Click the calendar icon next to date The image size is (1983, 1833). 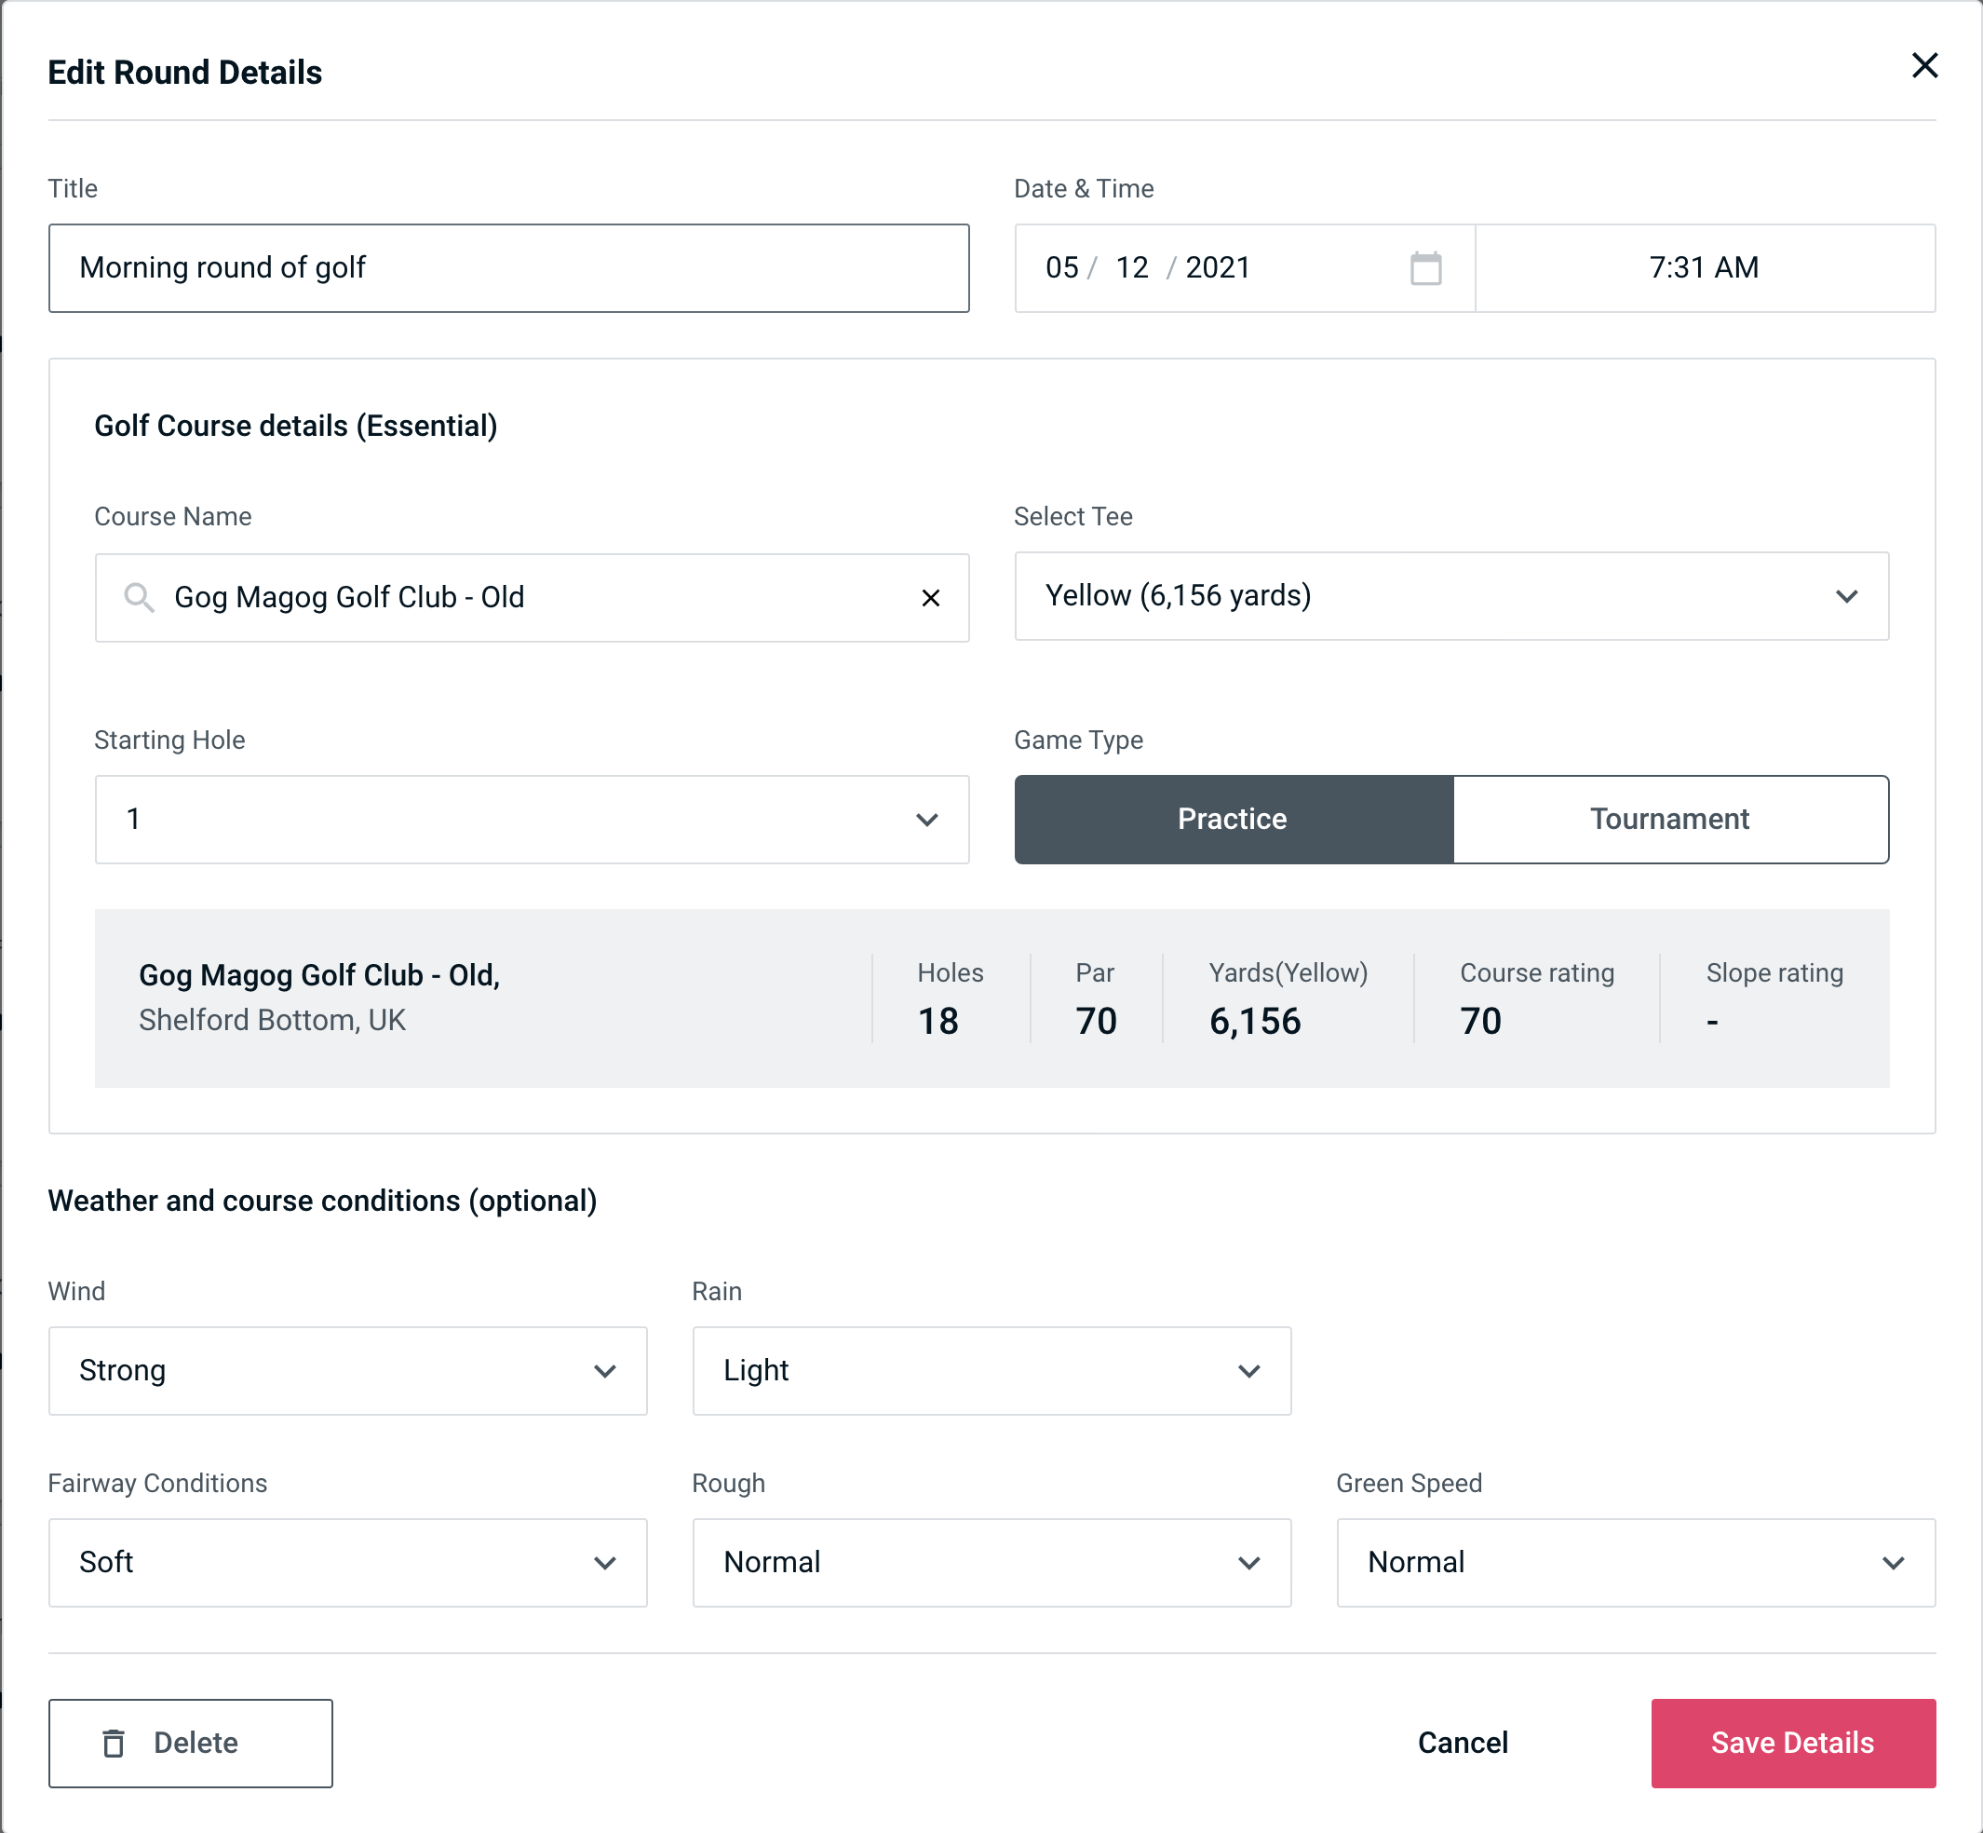pos(1423,268)
